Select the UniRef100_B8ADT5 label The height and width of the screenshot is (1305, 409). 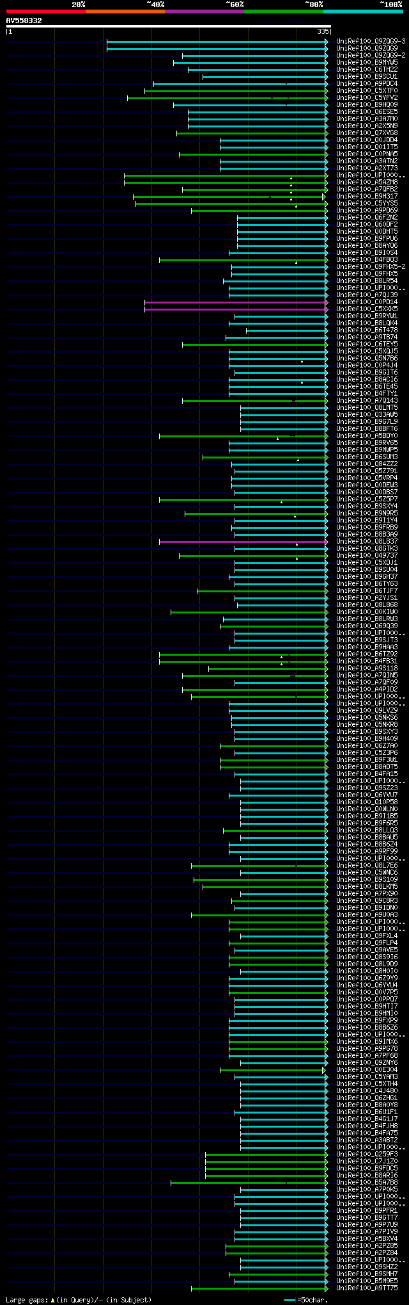367,766
